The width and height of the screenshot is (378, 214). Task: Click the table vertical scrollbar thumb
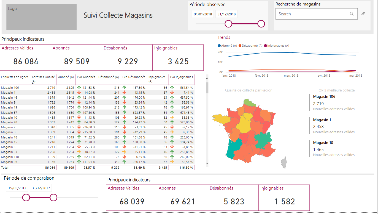(x=207, y=88)
